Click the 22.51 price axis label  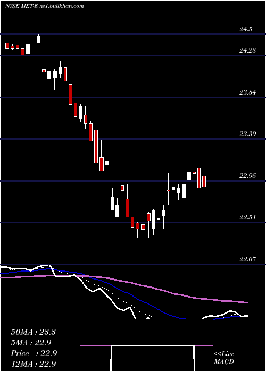tap(247, 217)
